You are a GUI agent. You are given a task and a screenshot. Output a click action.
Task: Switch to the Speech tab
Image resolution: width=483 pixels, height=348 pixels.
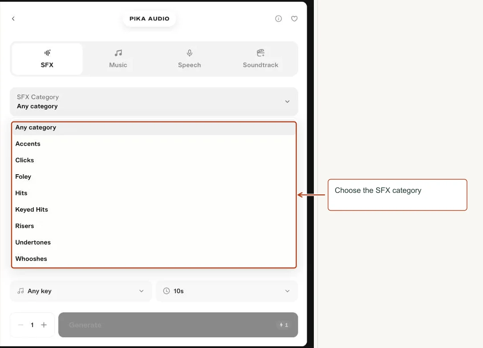tap(190, 59)
